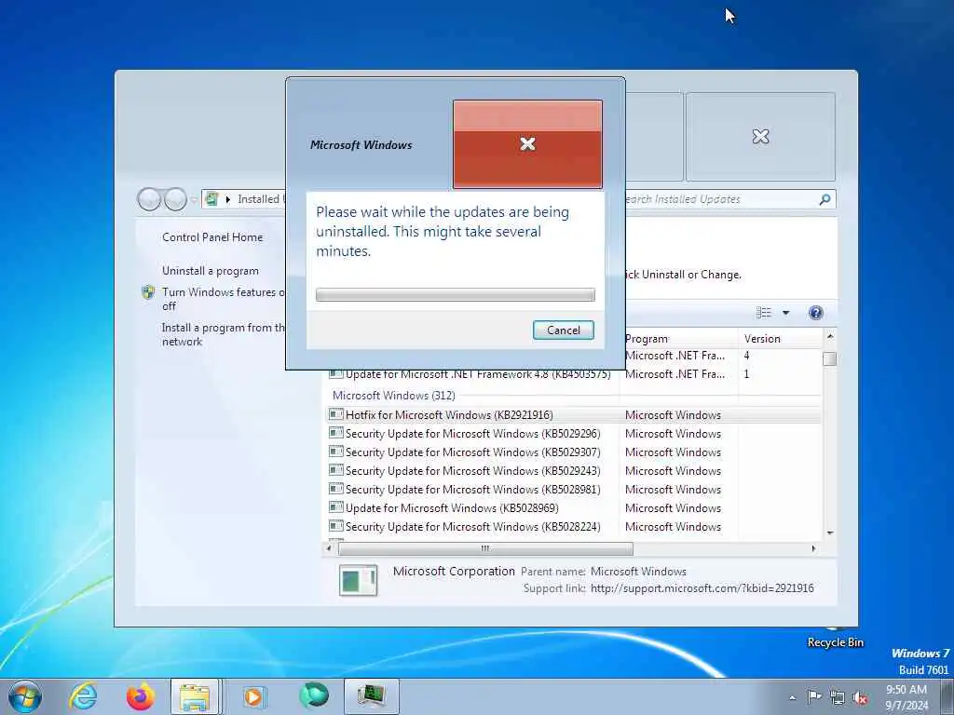
Task: Click the Show desktop button
Action: tap(947, 696)
